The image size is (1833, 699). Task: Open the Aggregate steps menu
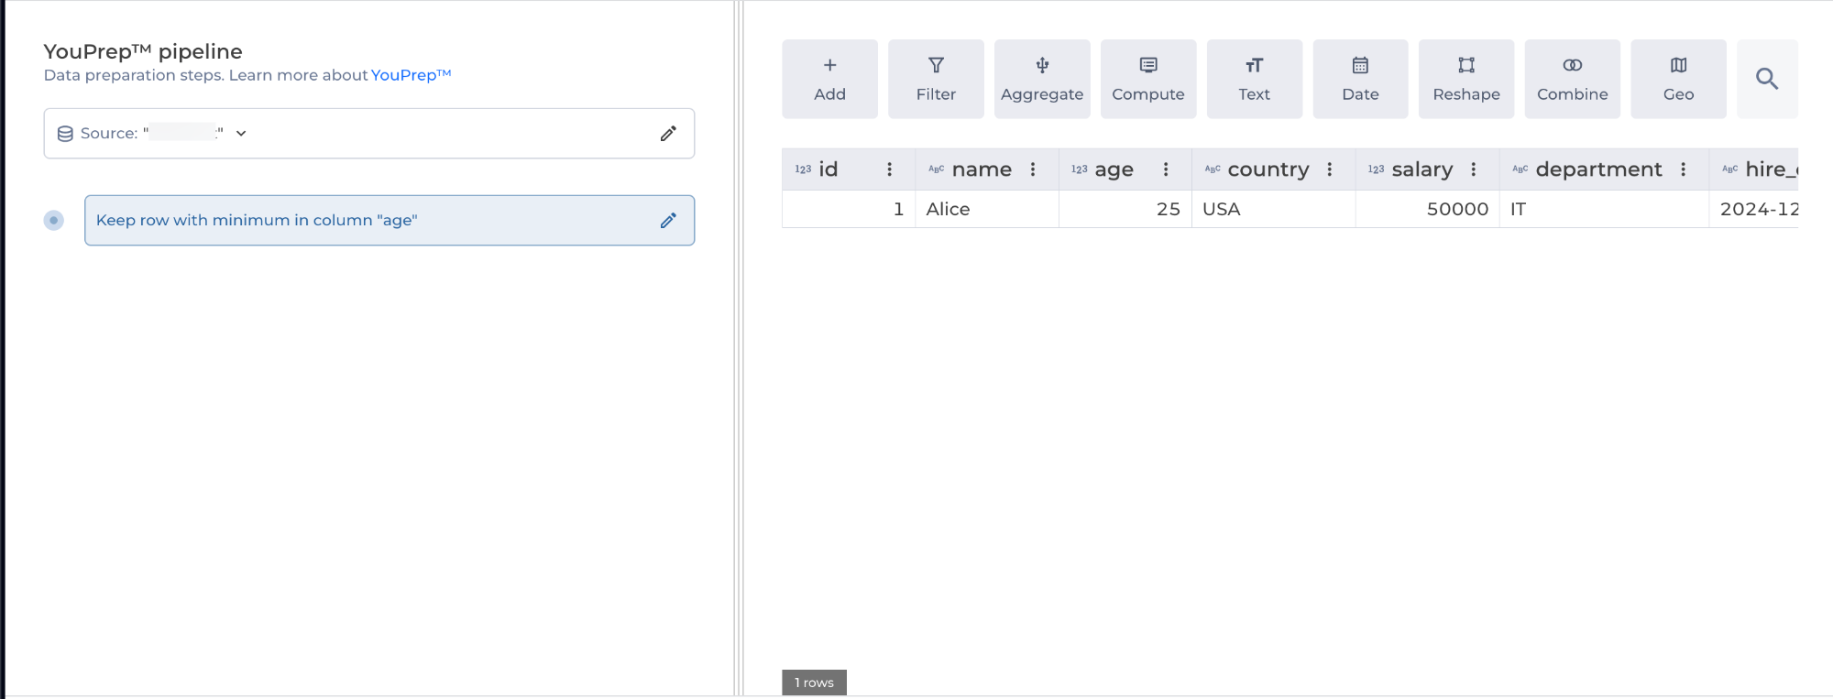(1042, 79)
